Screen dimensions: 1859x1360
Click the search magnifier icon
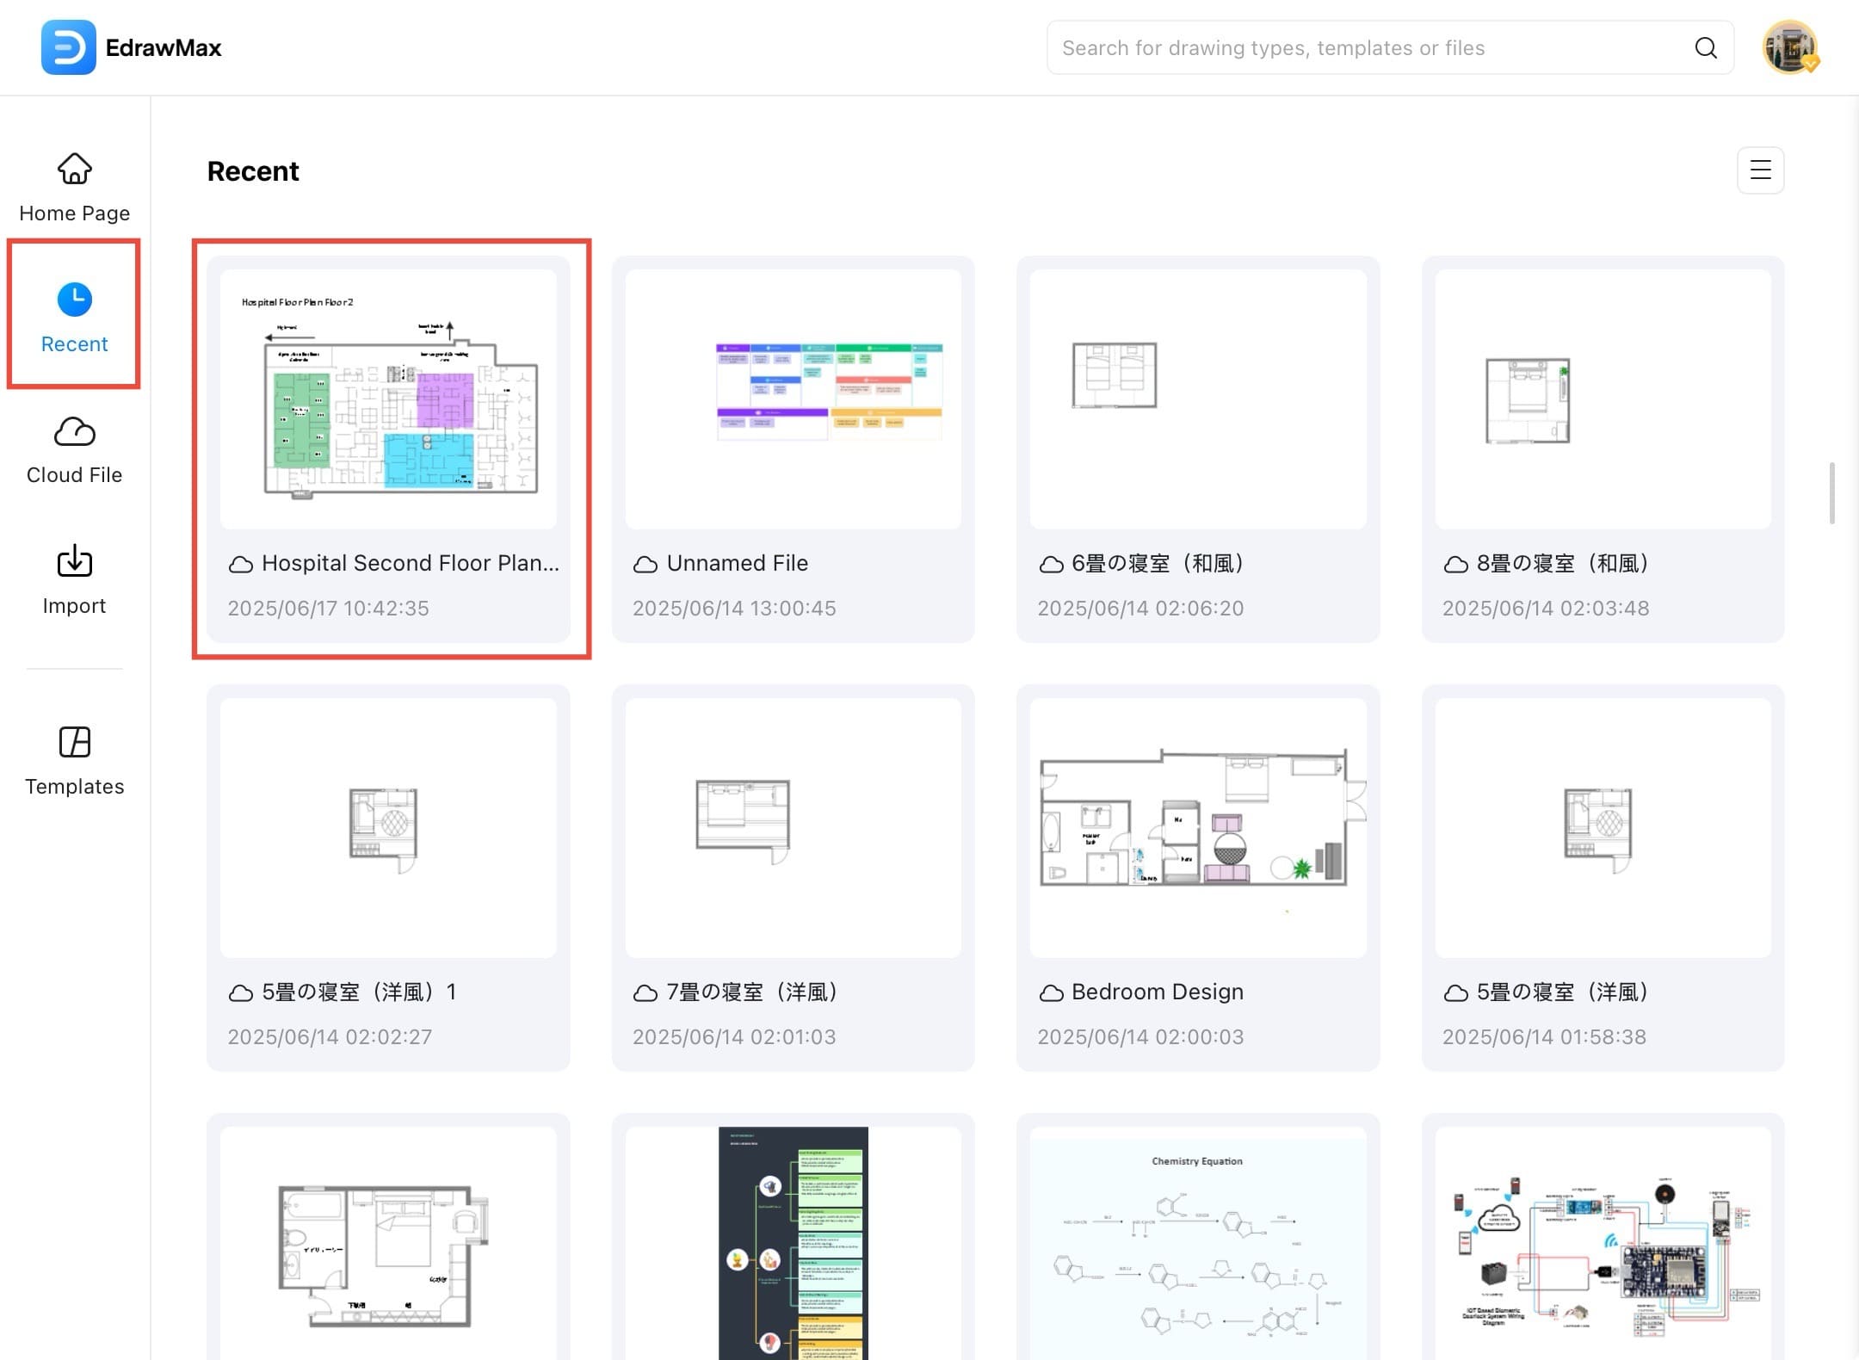pos(1705,47)
